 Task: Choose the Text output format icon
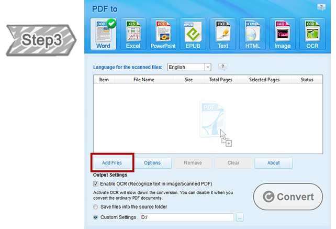pyautogui.click(x=223, y=35)
